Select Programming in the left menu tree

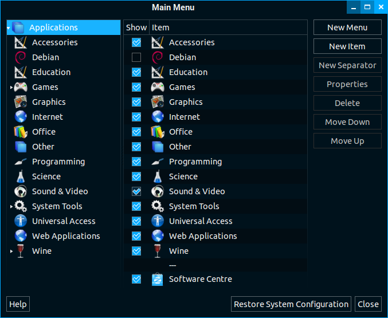[x=58, y=162]
